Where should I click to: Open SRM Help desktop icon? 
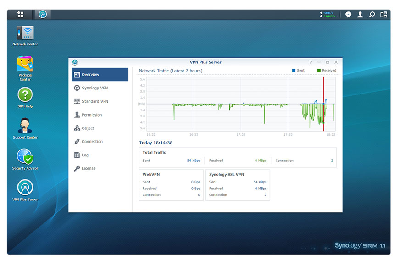[x=25, y=98]
